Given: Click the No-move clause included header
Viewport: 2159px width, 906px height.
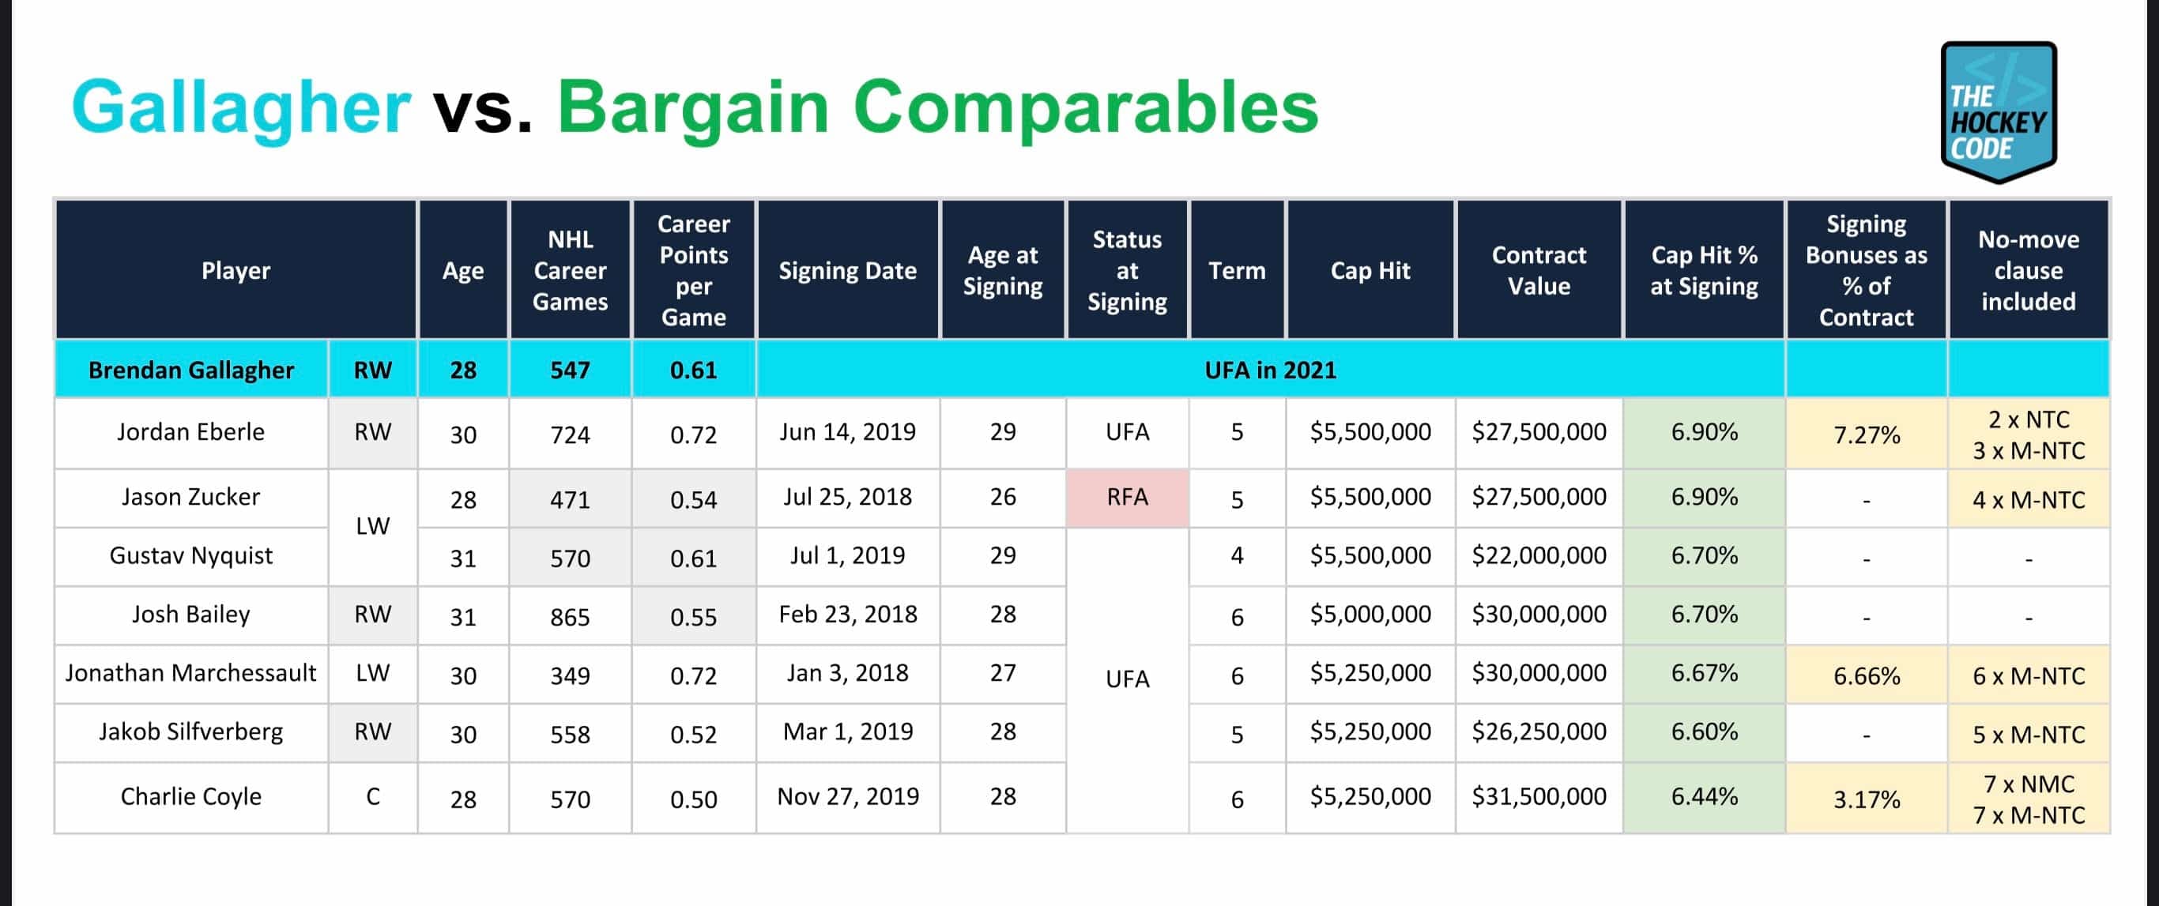Looking at the screenshot, I should click(2029, 270).
